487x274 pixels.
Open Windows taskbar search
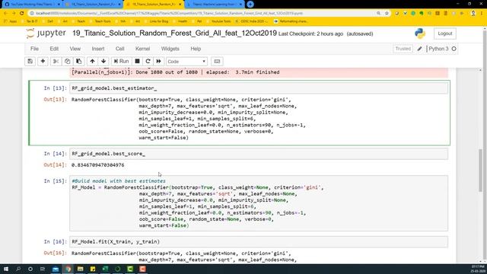18,269
